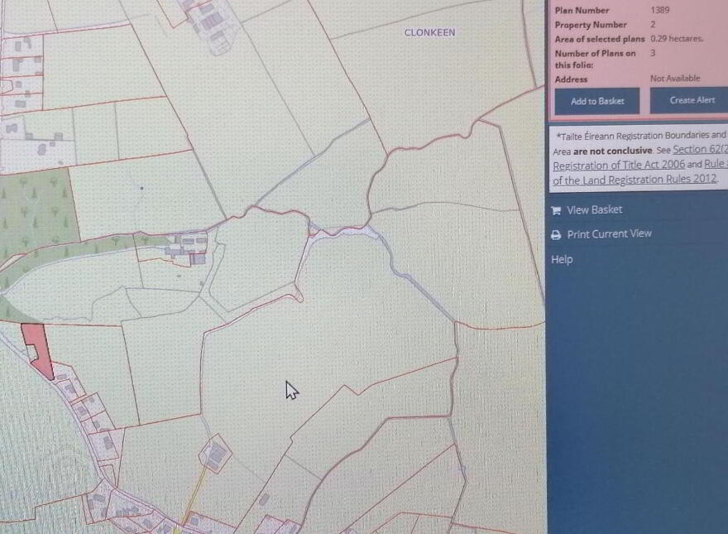Follow the Section 62(2) link
This screenshot has width=728, height=534.
click(700, 149)
